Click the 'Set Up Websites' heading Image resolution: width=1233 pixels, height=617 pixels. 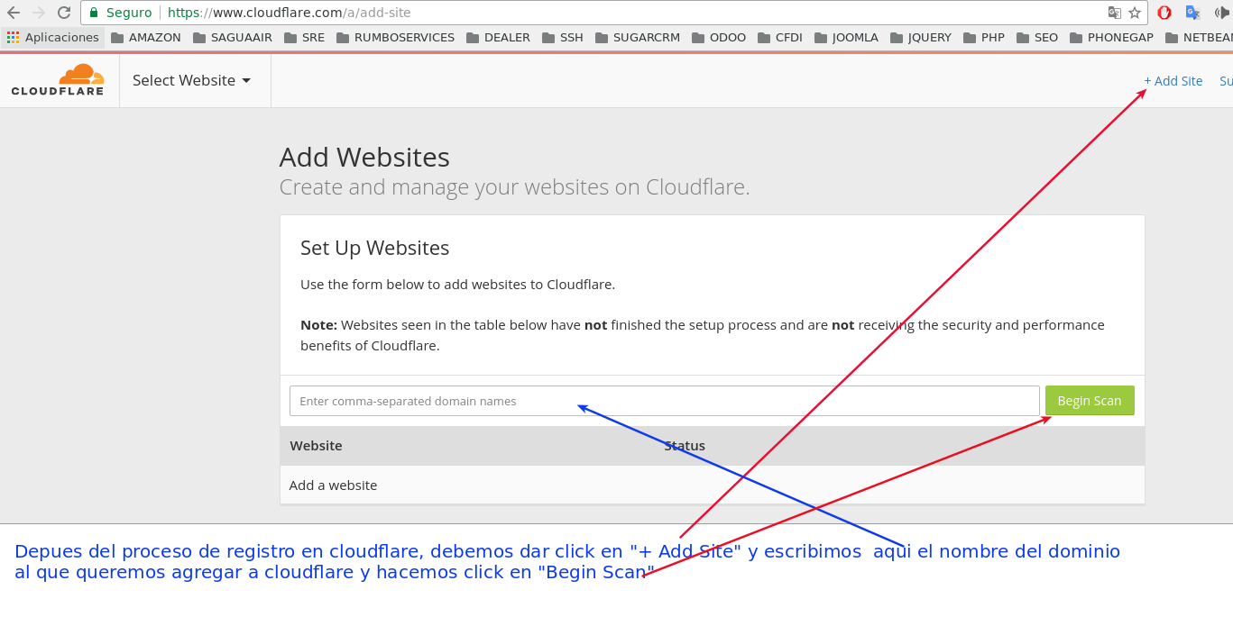click(374, 248)
